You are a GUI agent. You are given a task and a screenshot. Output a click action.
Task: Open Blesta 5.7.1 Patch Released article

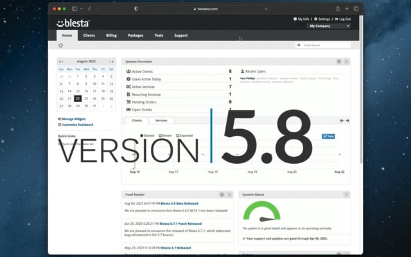point(180,224)
